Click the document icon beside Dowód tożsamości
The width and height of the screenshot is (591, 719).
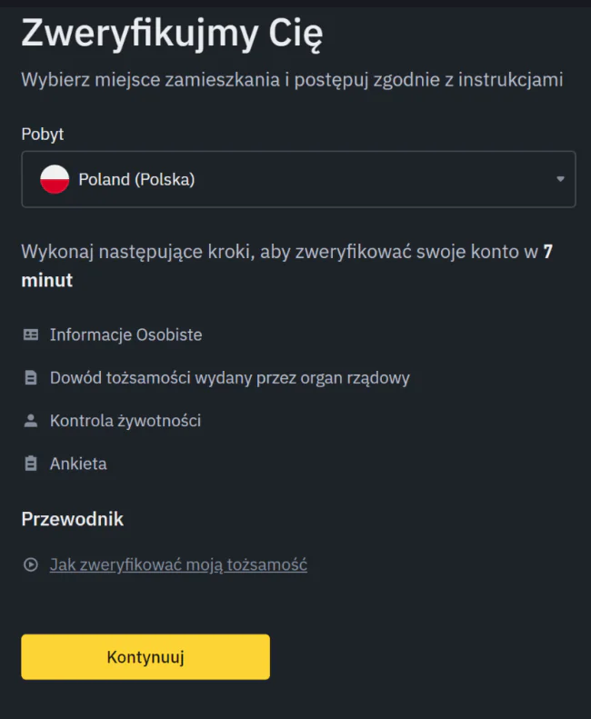click(31, 377)
